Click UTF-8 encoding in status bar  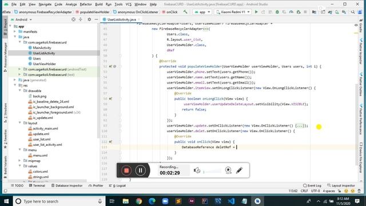315,191
